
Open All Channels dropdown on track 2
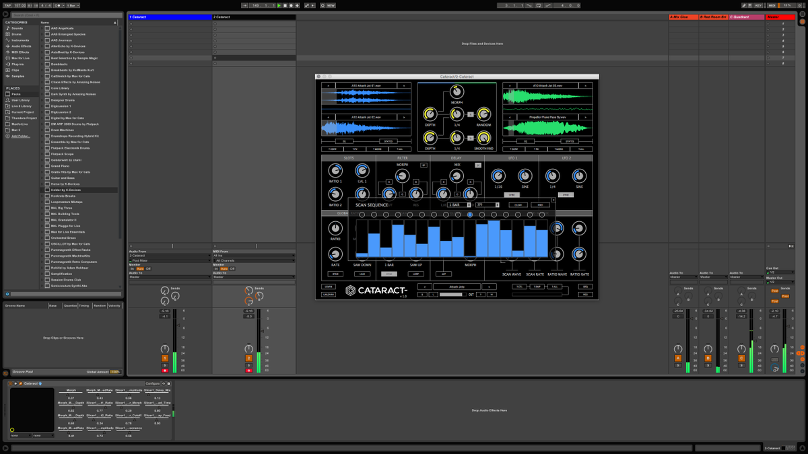click(x=254, y=260)
